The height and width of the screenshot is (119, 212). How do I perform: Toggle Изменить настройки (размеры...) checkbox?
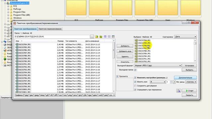pos(135,78)
